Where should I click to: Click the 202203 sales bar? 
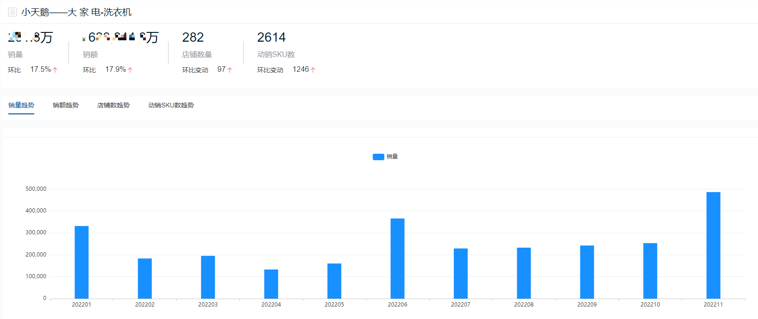click(x=208, y=277)
